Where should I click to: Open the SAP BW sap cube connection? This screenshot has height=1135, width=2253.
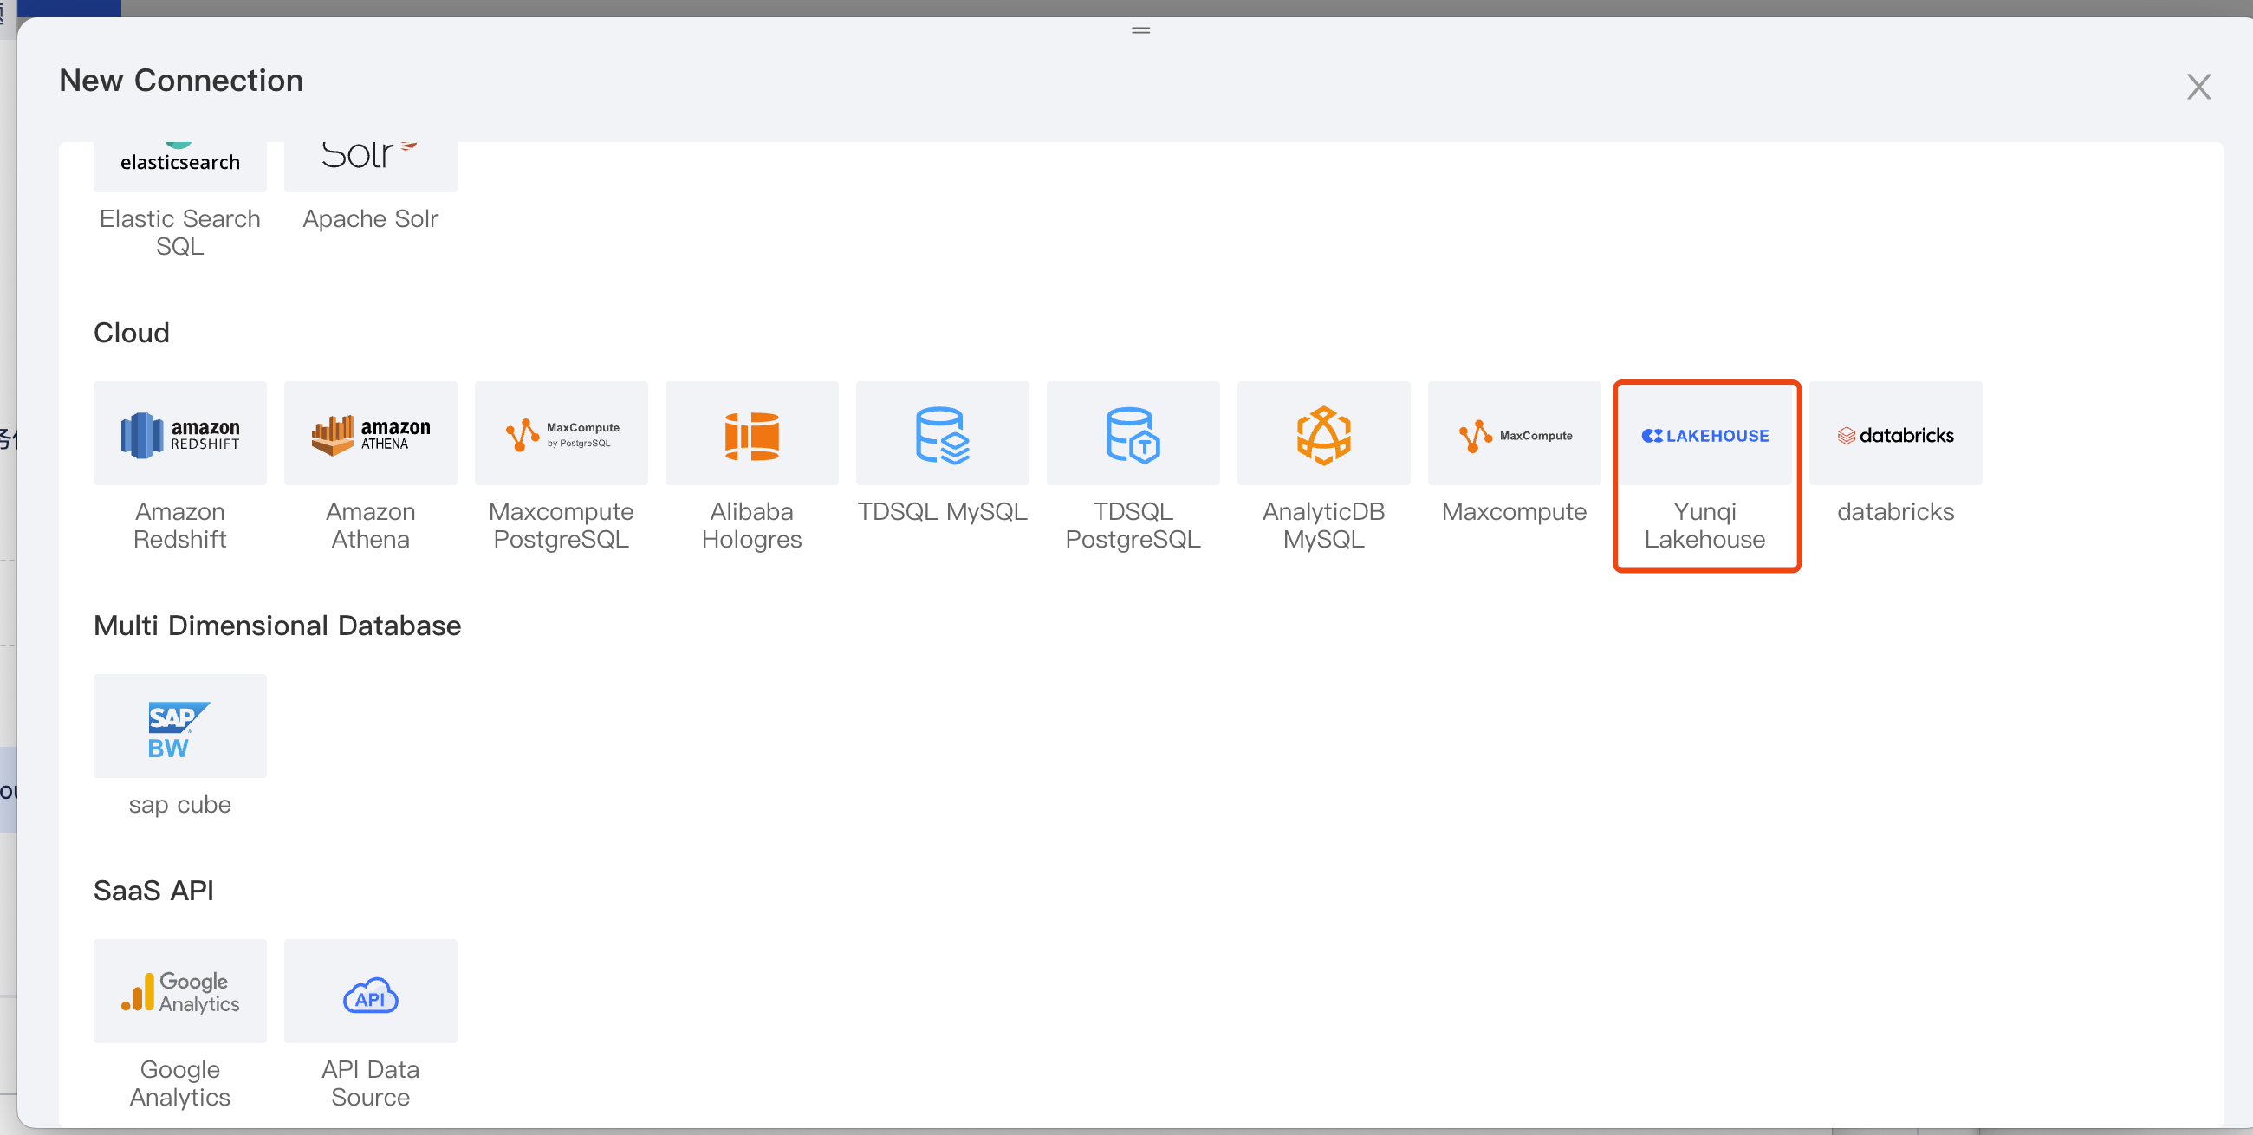coord(179,727)
